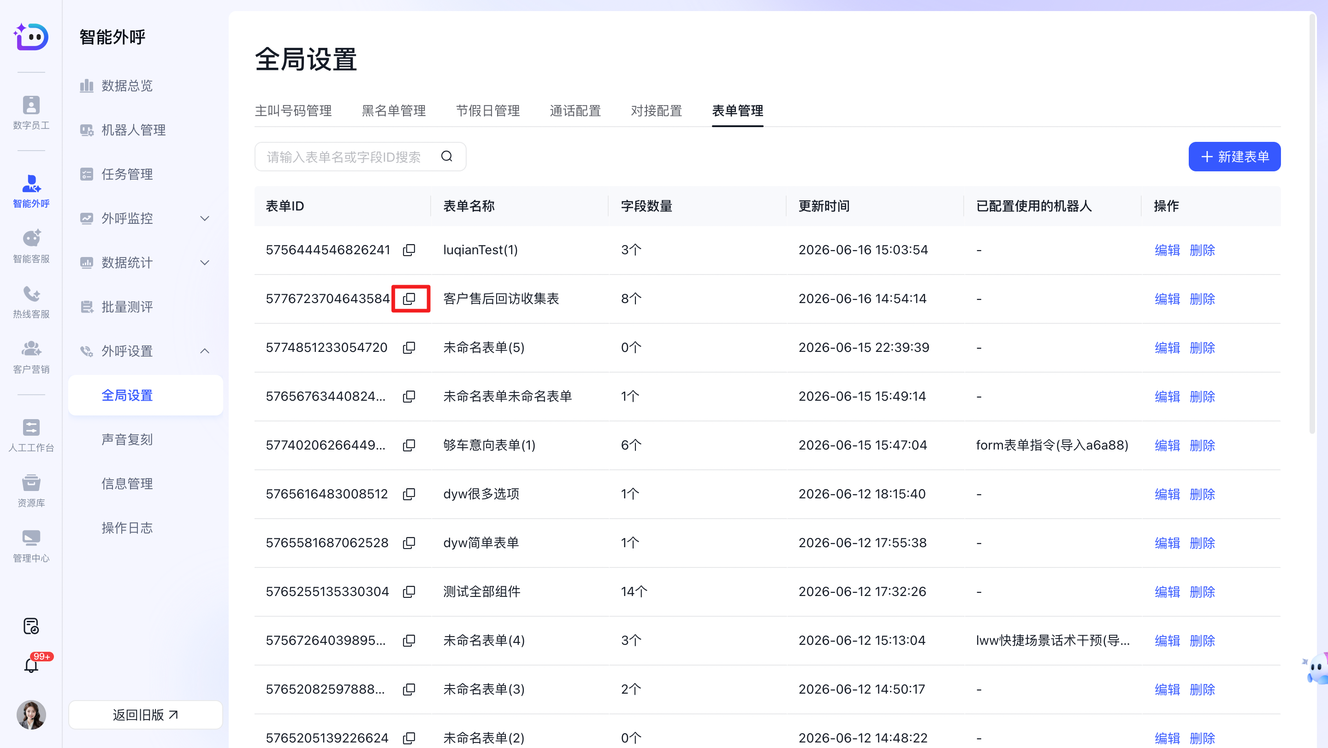Switch to the 节假日管理 tab
1328x748 pixels.
[x=488, y=111]
